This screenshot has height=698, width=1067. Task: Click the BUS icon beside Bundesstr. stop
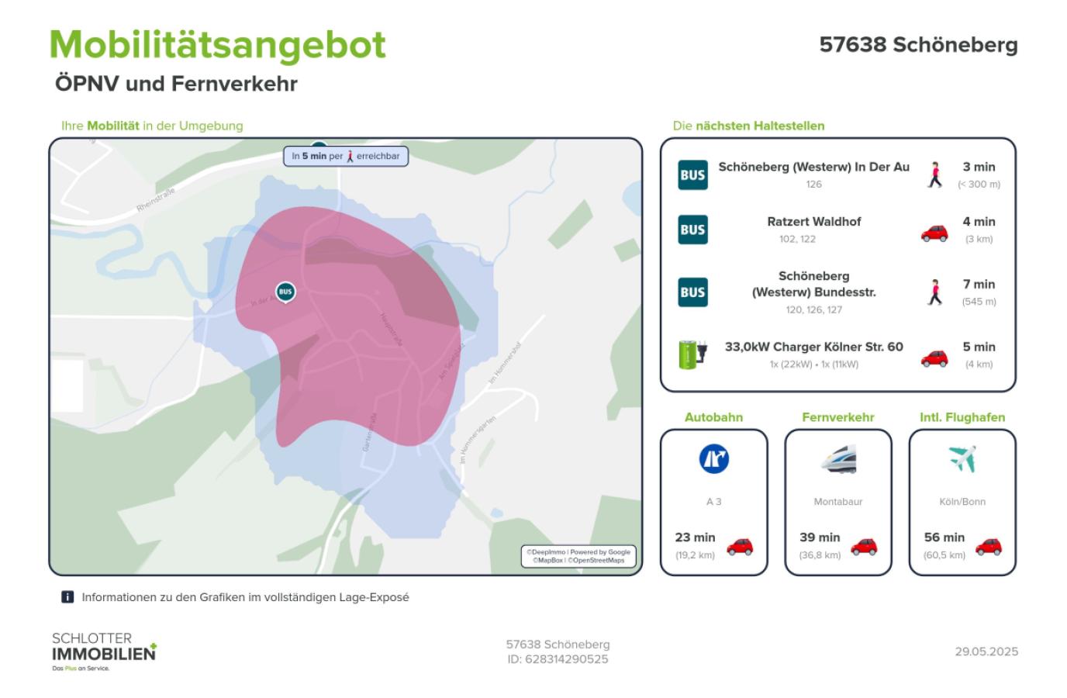click(692, 292)
